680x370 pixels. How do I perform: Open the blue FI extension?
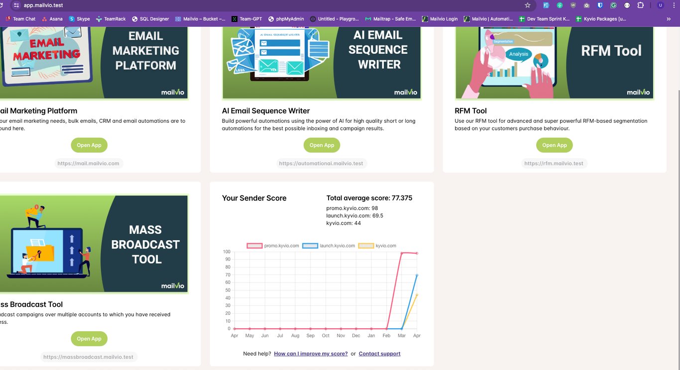546,5
